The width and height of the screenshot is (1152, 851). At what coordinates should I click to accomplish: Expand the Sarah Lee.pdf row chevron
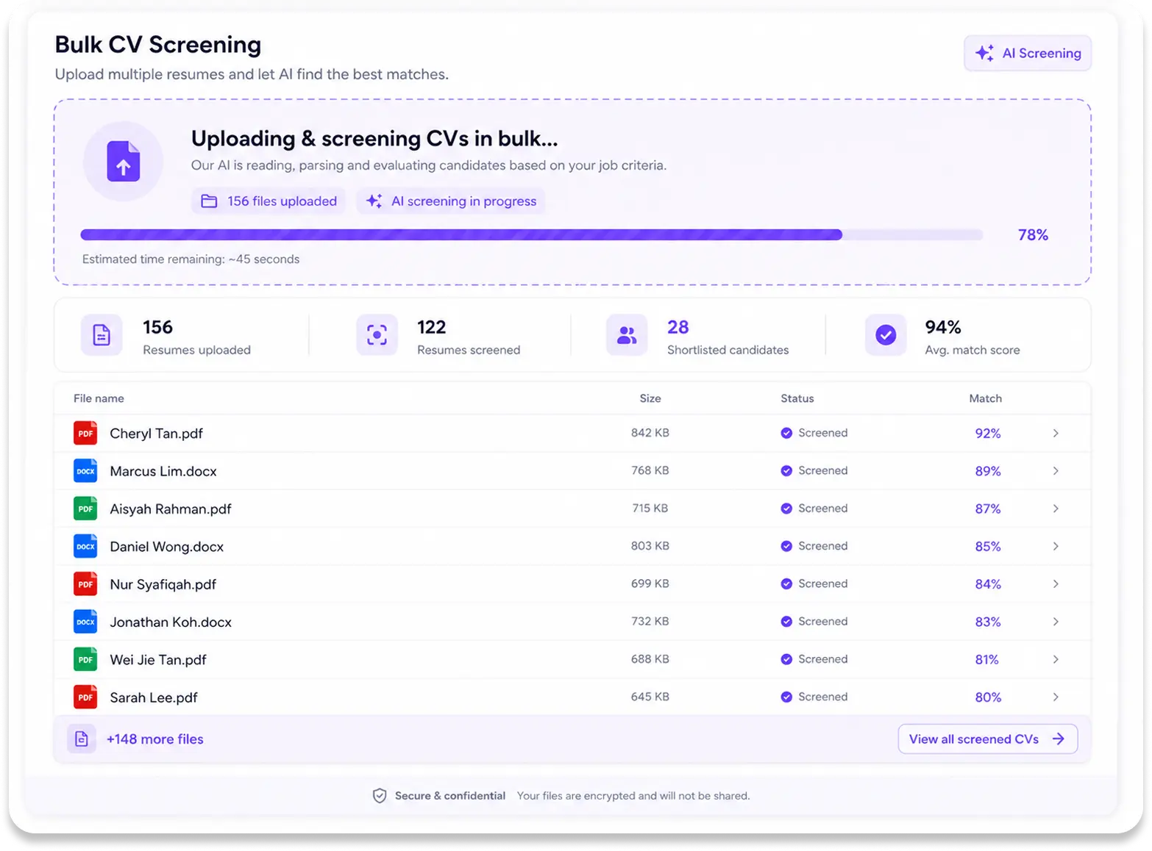[1056, 697]
